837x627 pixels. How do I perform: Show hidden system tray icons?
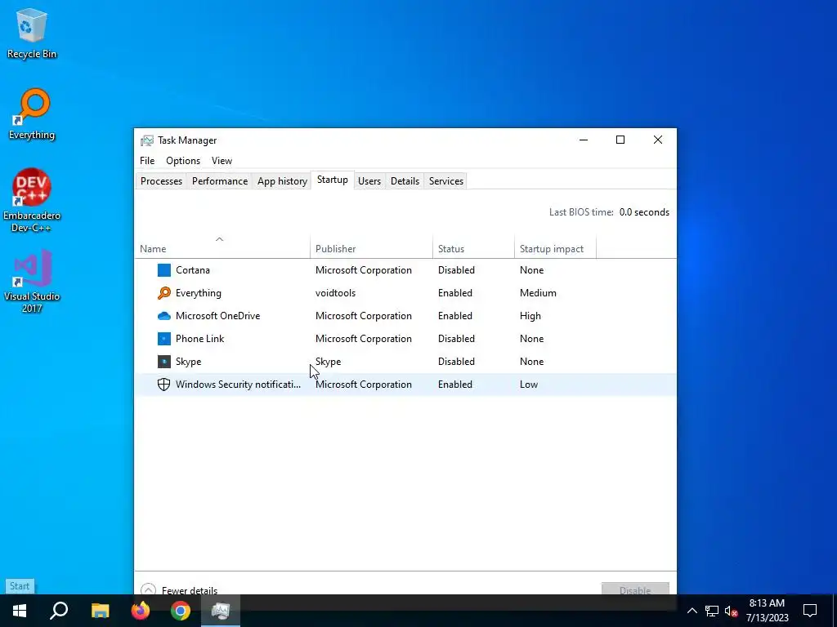pos(692,611)
